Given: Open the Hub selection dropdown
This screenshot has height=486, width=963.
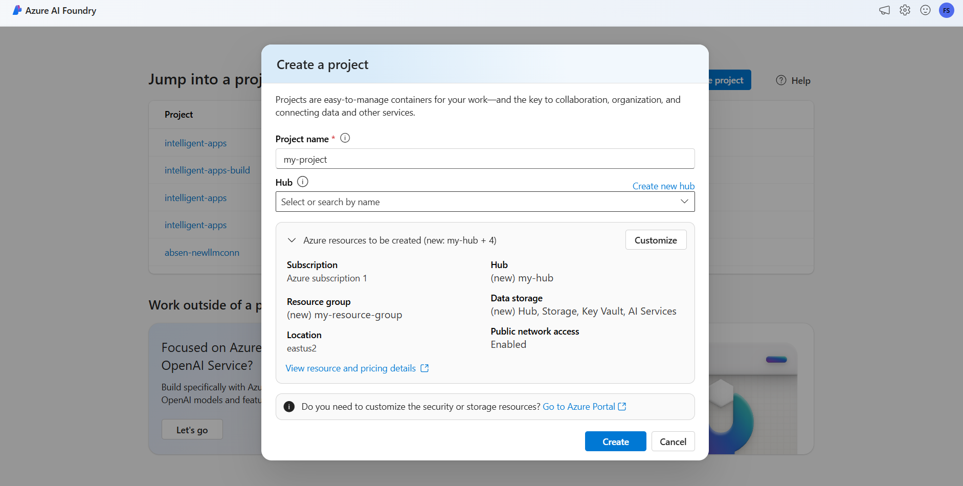Looking at the screenshot, I should (x=485, y=202).
